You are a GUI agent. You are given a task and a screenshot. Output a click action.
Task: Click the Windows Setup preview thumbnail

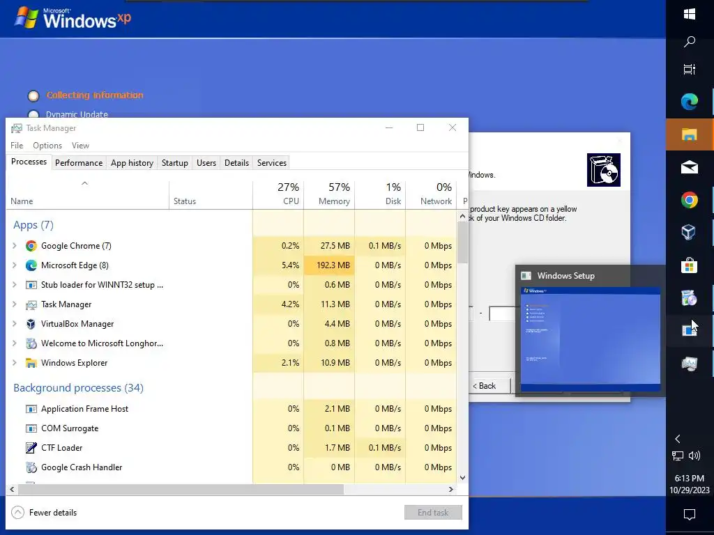(x=590, y=339)
